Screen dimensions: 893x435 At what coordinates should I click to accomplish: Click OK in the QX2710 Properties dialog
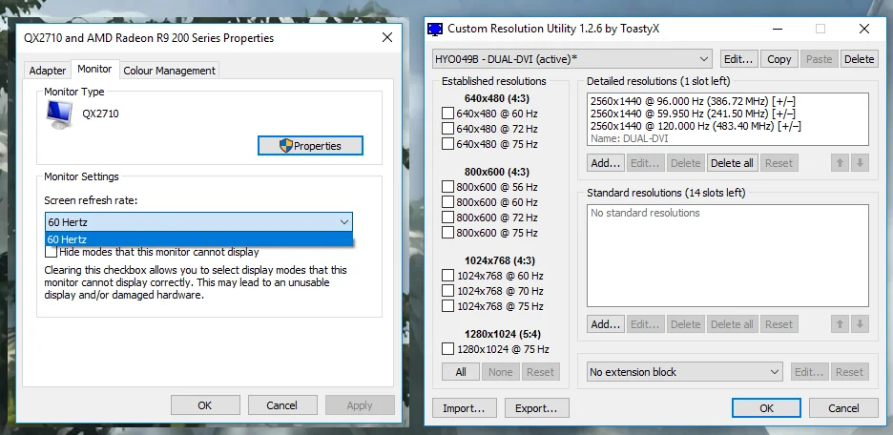point(205,405)
